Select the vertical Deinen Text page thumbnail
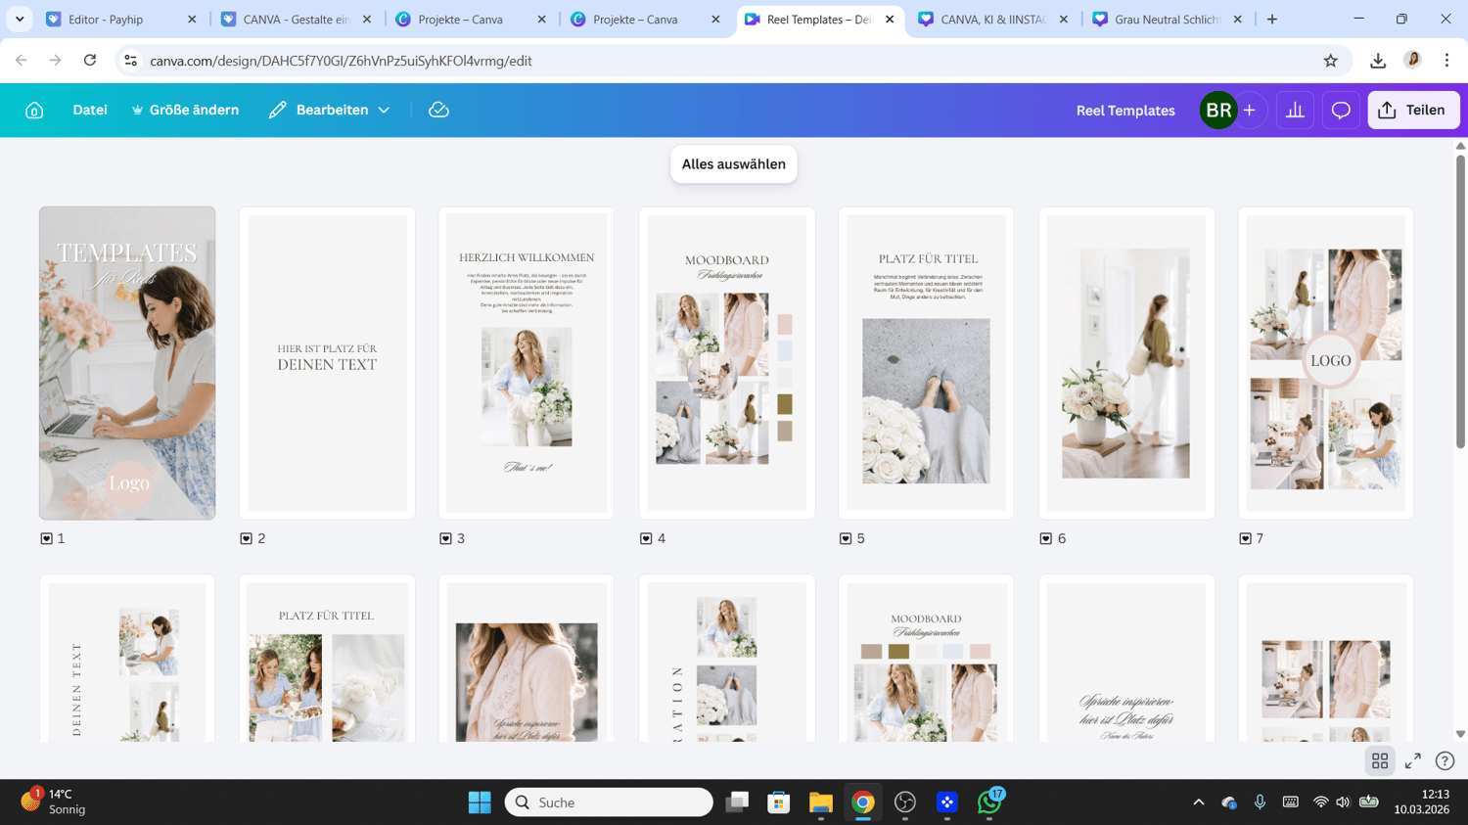The width and height of the screenshot is (1468, 825). tap(127, 658)
